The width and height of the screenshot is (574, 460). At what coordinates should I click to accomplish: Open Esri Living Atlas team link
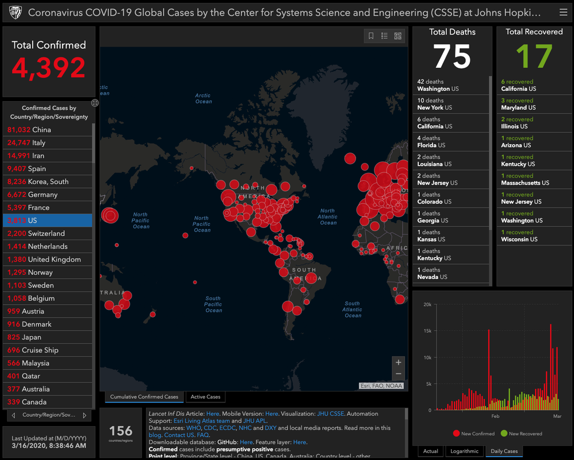tap(202, 421)
